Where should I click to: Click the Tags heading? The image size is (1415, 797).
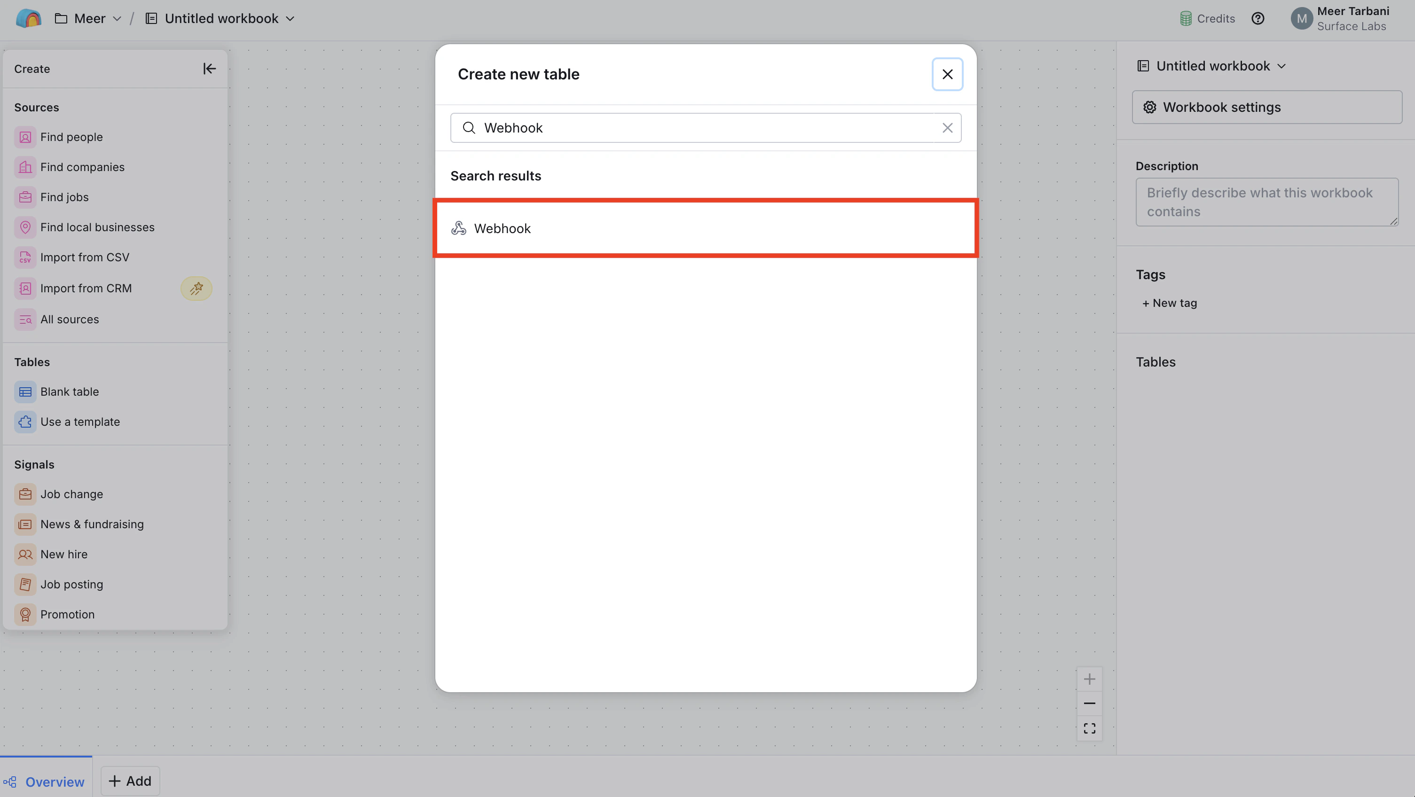click(x=1150, y=274)
